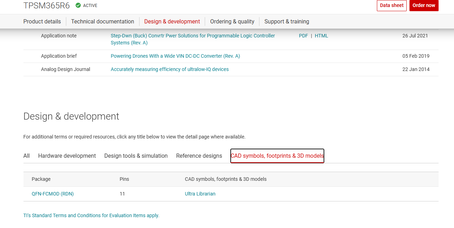Open QFN-FCMOD (RDN) package link
This screenshot has width=454, height=228.
click(53, 194)
